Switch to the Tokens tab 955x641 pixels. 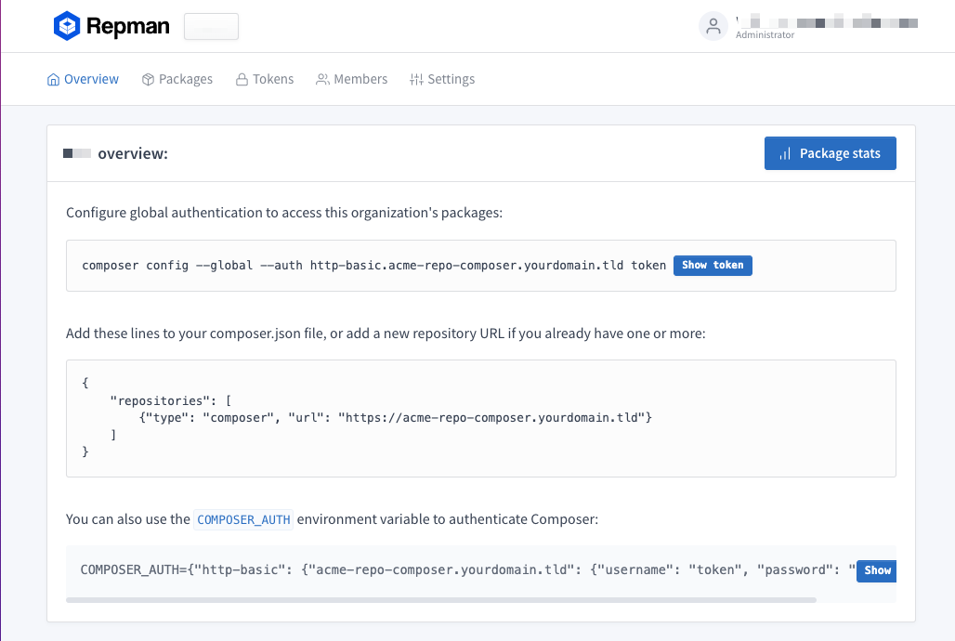[x=265, y=79]
